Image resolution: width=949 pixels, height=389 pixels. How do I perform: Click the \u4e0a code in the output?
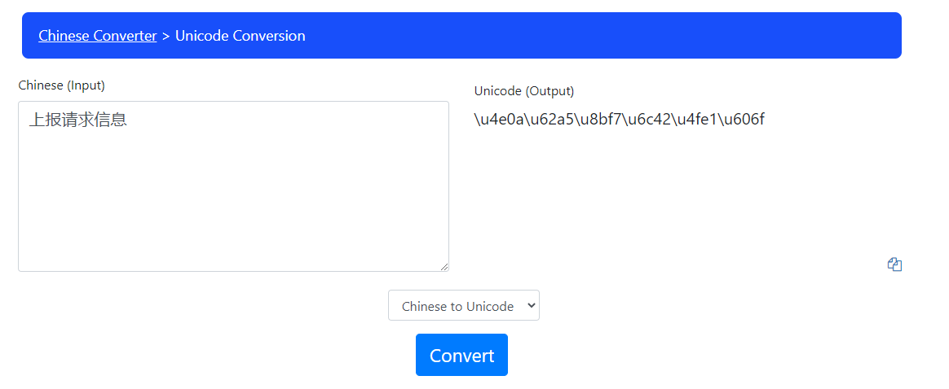coord(498,120)
